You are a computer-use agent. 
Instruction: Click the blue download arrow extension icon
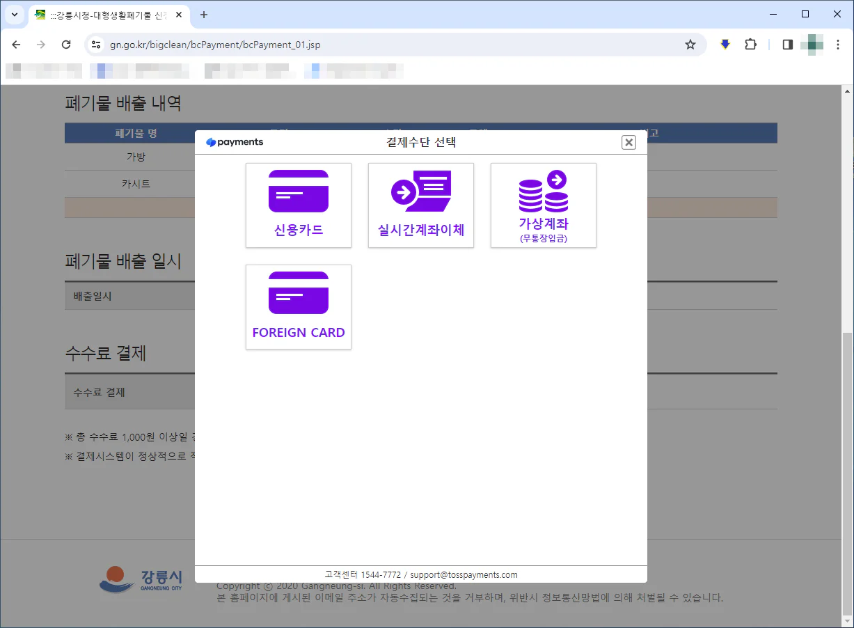[x=725, y=45]
